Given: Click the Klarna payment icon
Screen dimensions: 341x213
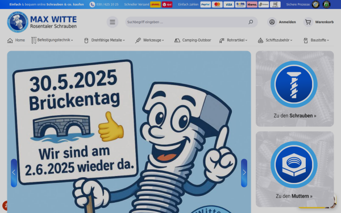Looking at the screenshot, I should point(252,5).
